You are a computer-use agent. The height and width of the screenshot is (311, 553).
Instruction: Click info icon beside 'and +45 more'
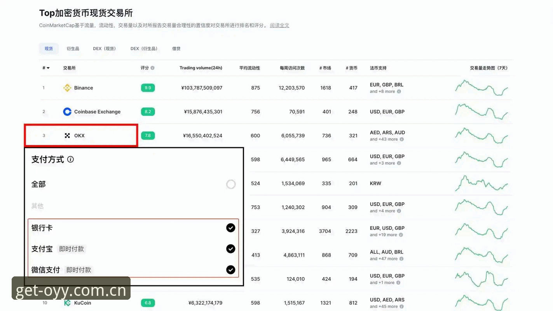(x=401, y=307)
